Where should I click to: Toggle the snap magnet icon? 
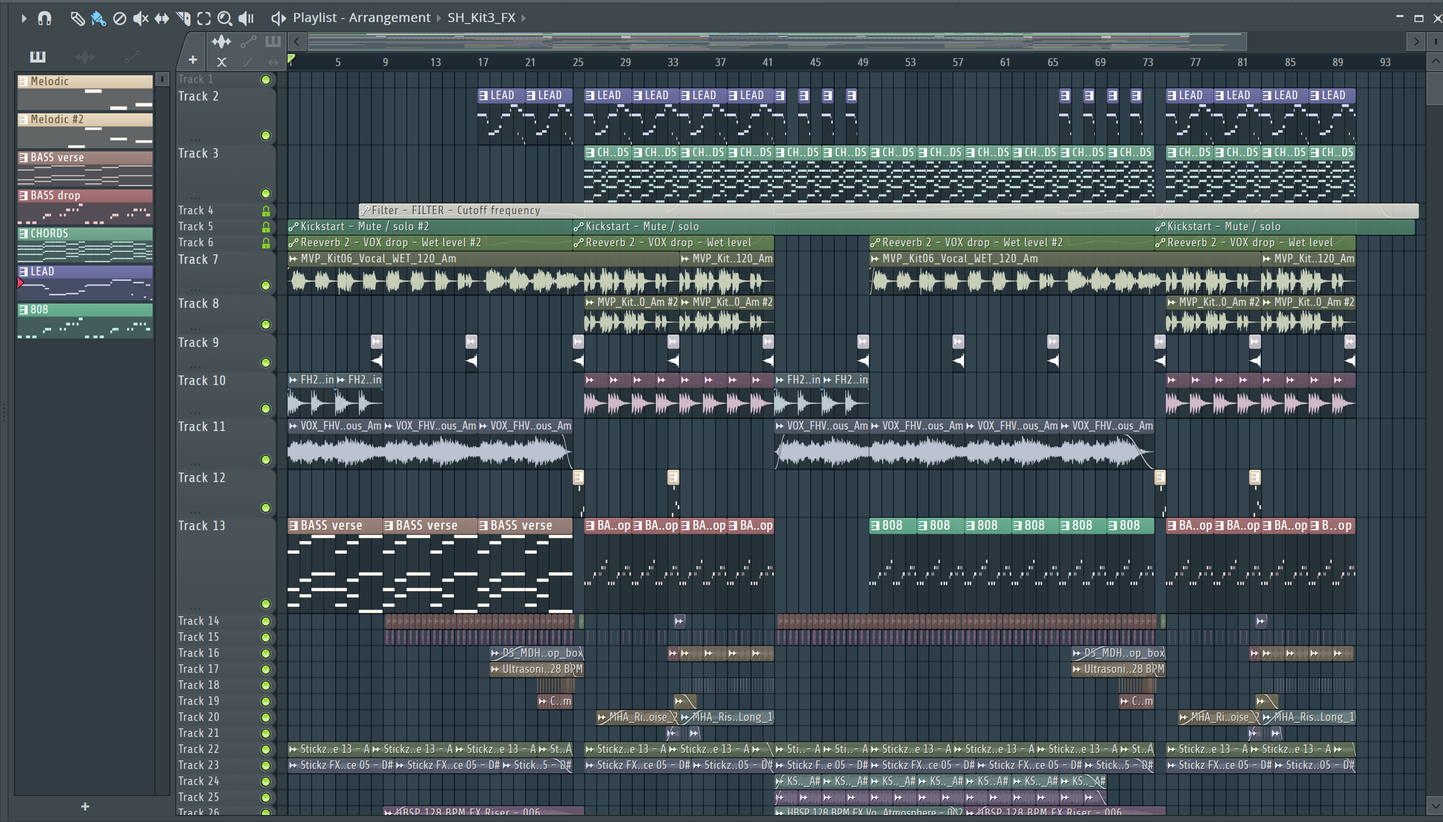[45, 18]
